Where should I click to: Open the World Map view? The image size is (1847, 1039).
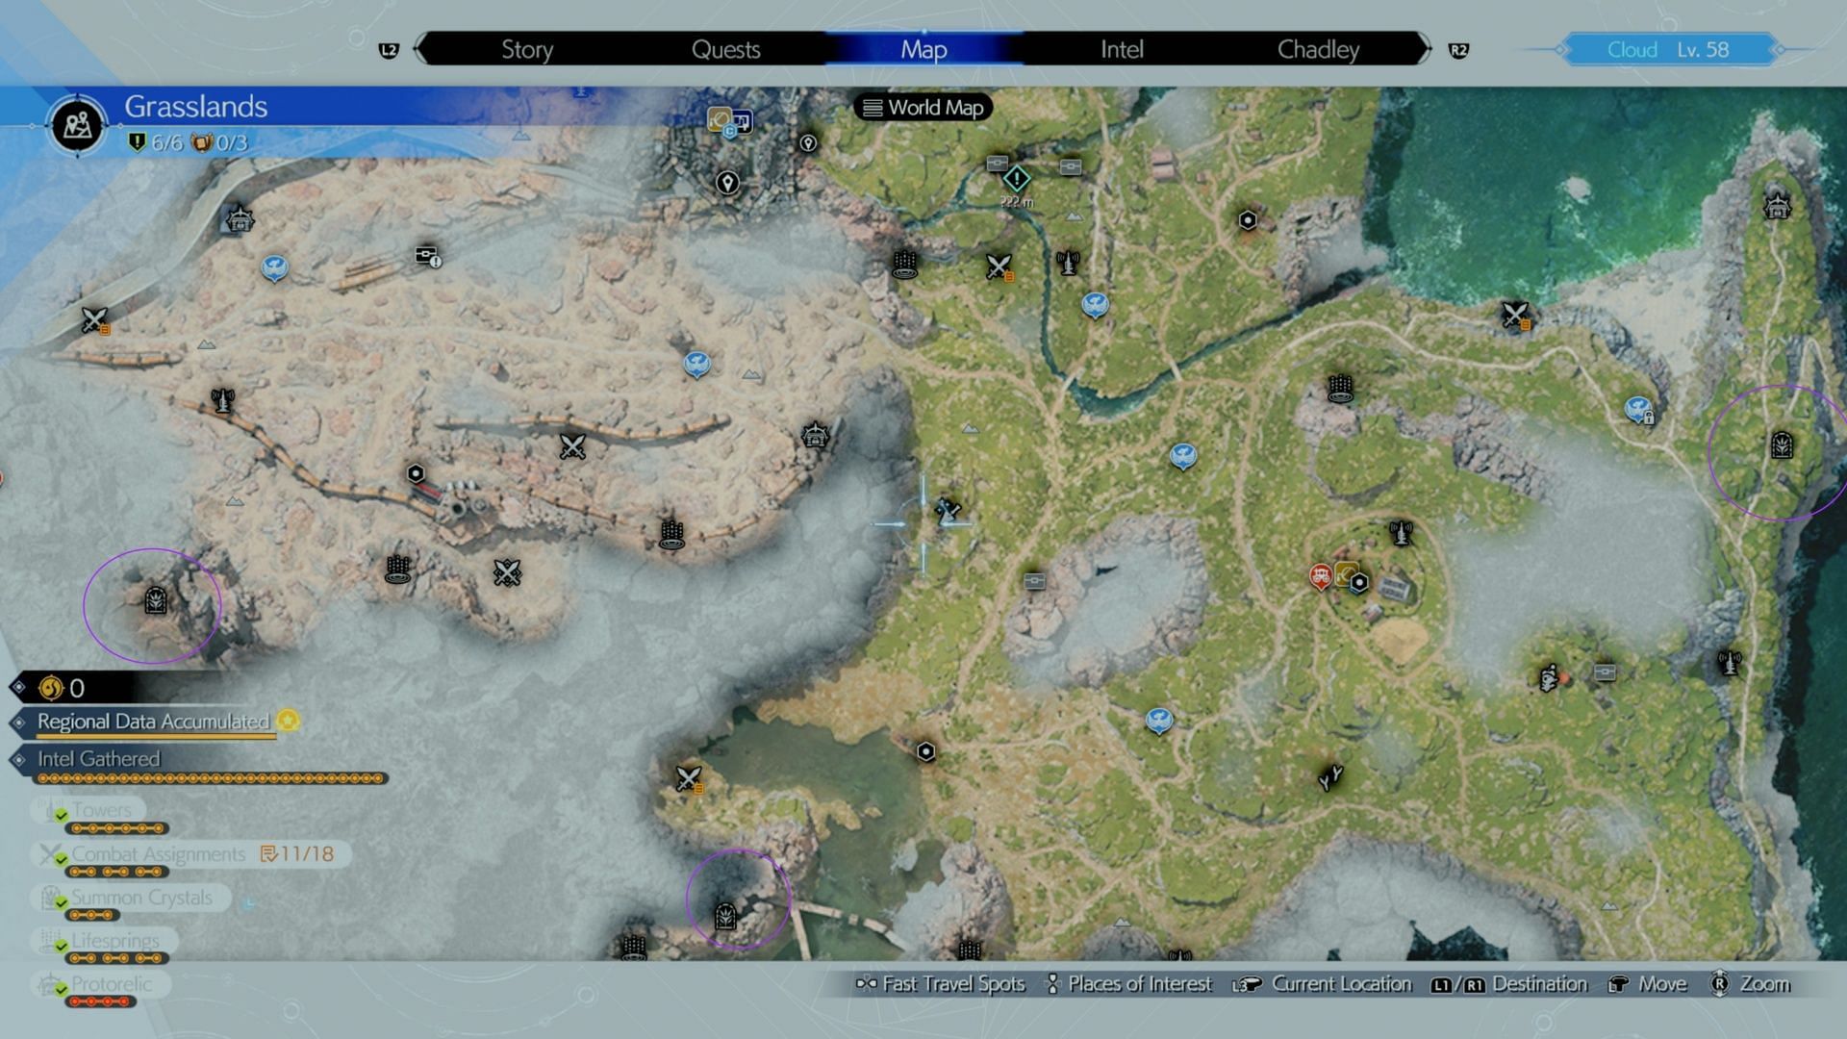point(923,107)
